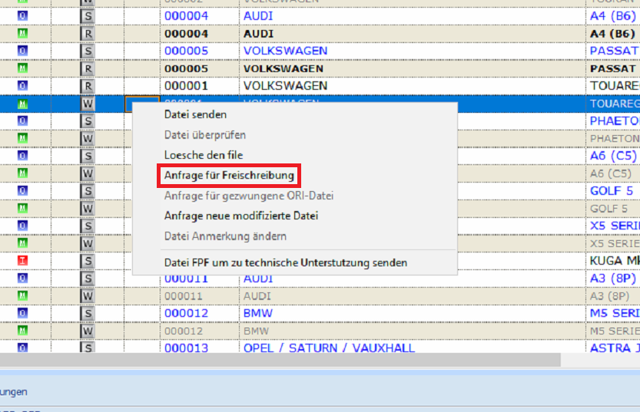The height and width of the screenshot is (412, 640).
Task: Click S icon on blue 000005 VOLKSWAGEN row
Action: point(88,51)
